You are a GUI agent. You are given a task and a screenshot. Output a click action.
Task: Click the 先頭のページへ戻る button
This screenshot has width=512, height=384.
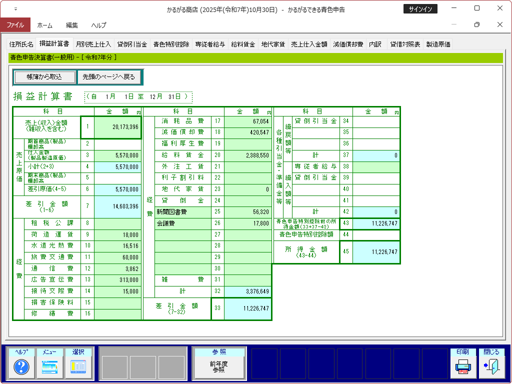point(109,77)
